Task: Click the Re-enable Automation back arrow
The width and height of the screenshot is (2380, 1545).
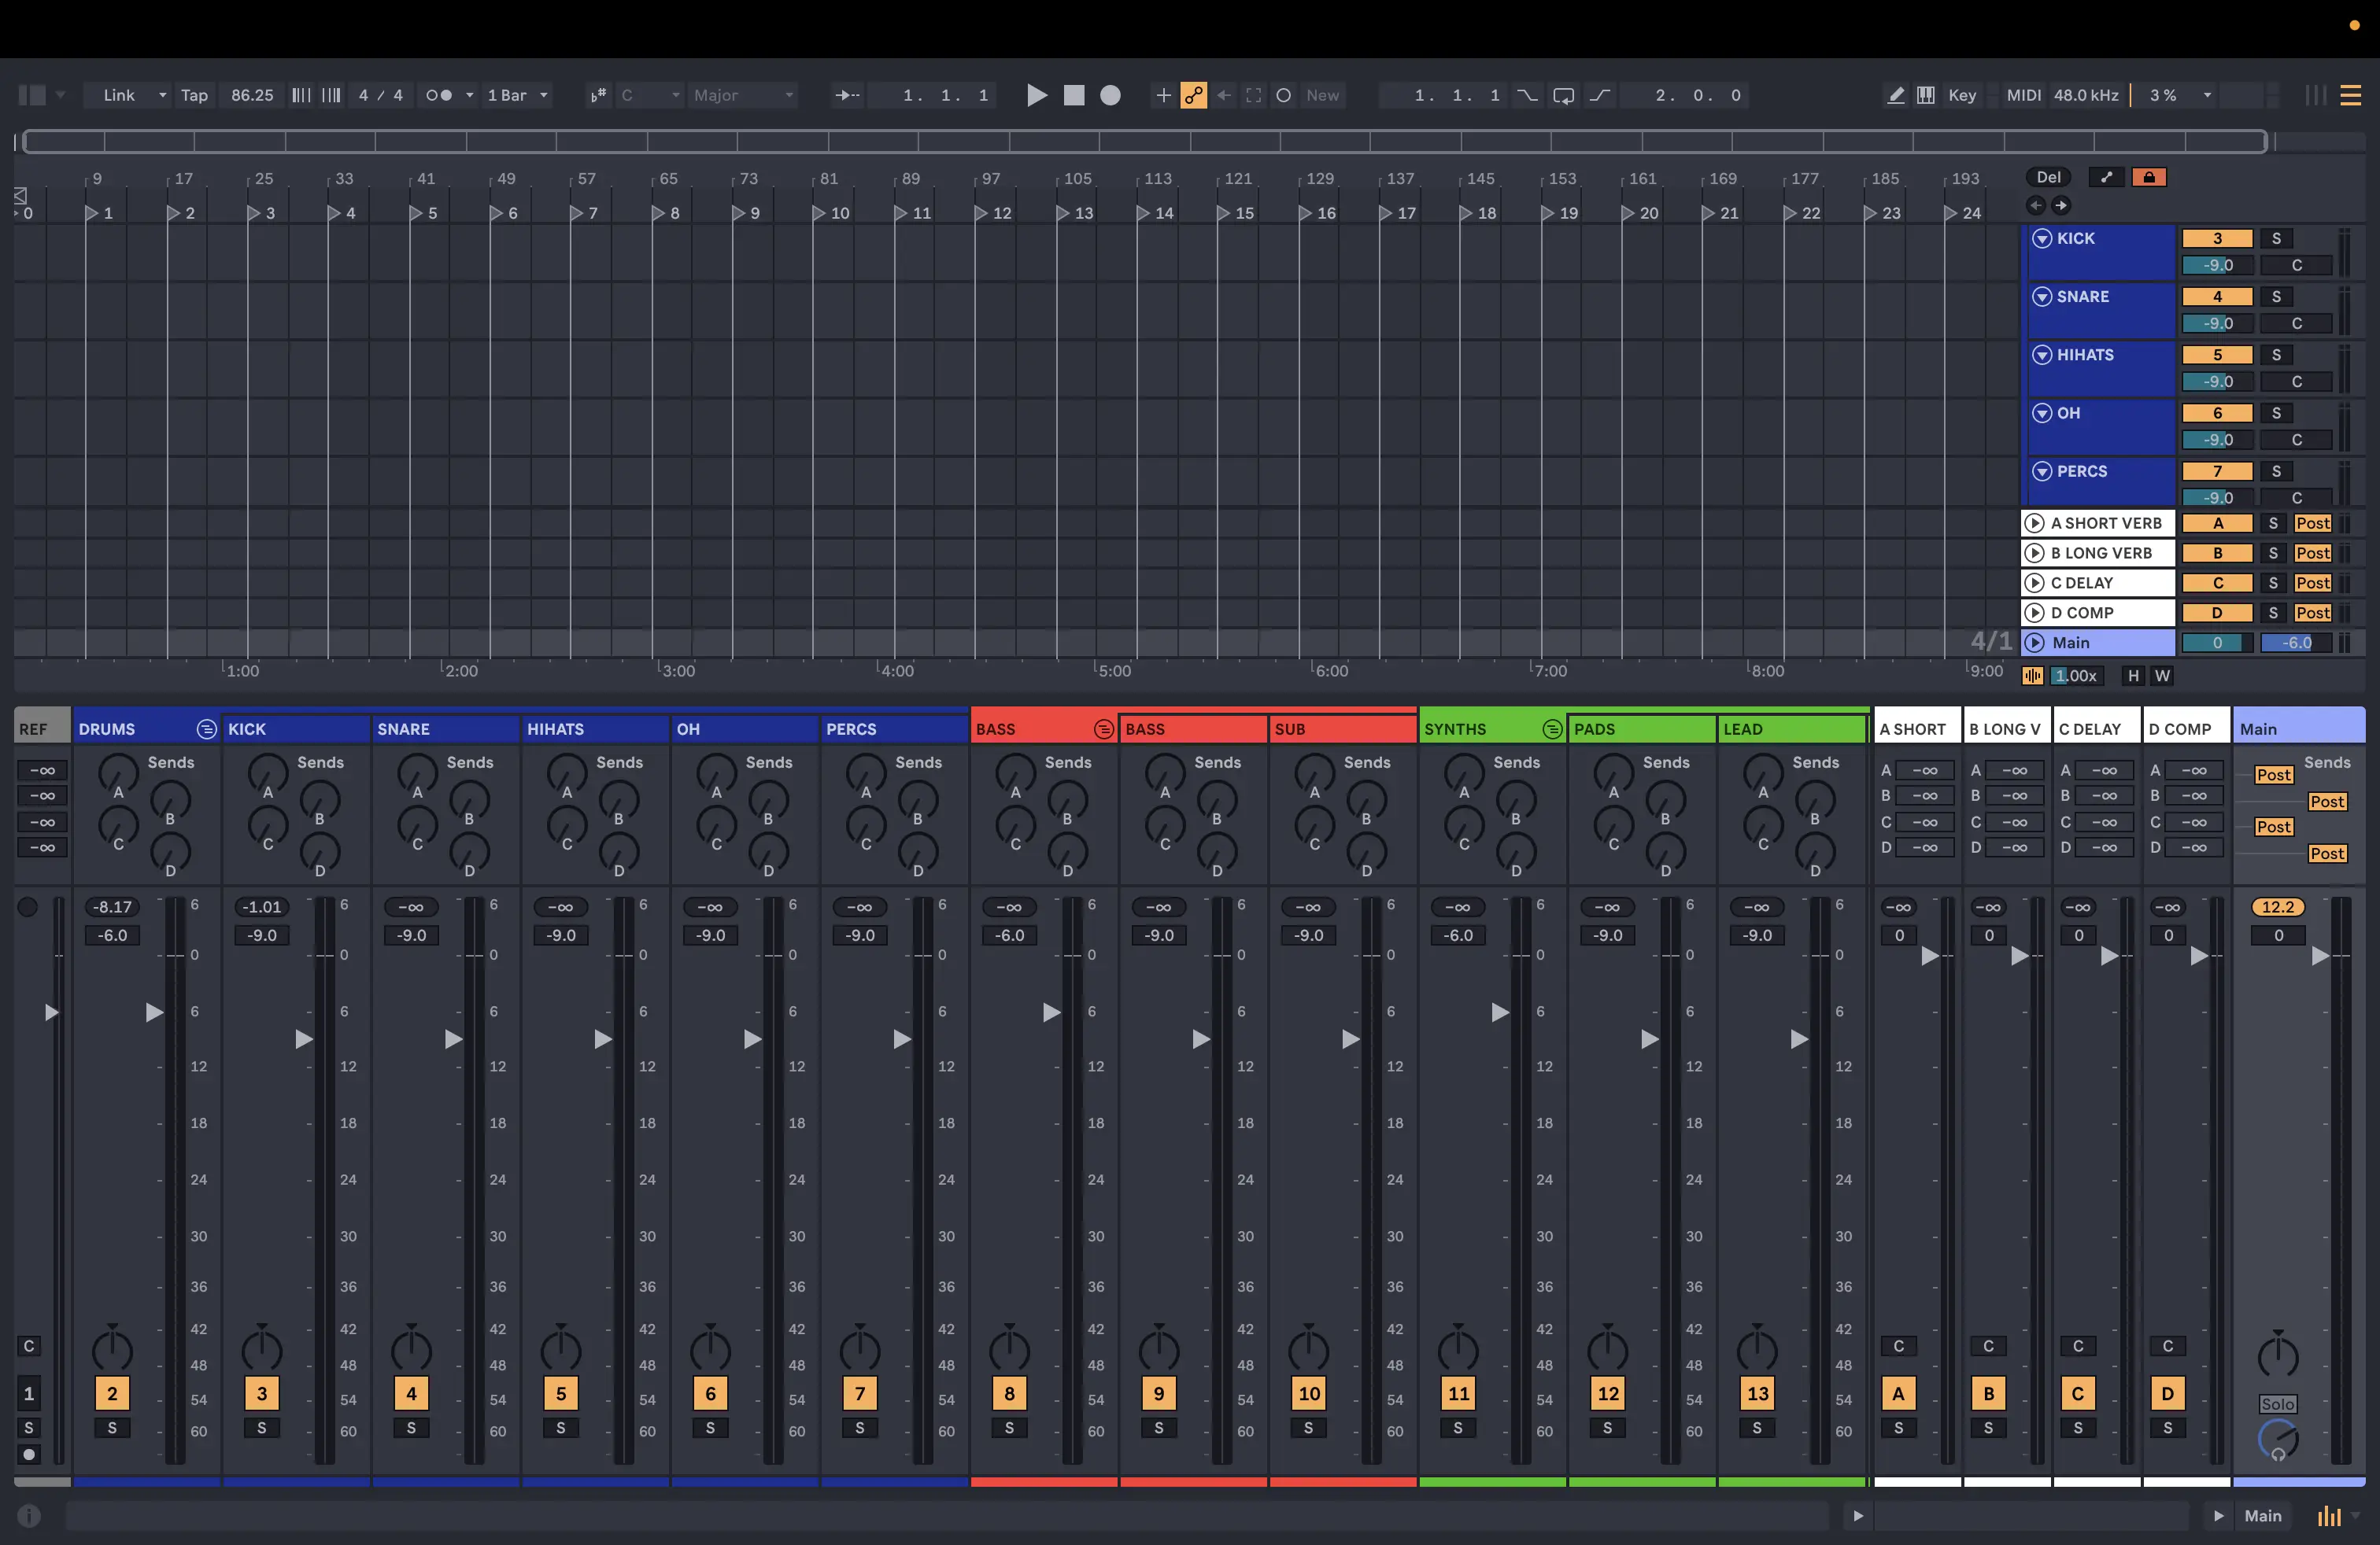Action: [1224, 95]
